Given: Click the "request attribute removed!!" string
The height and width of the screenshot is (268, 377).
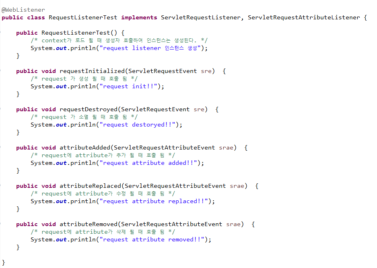Looking at the screenshot, I should [x=152, y=239].
